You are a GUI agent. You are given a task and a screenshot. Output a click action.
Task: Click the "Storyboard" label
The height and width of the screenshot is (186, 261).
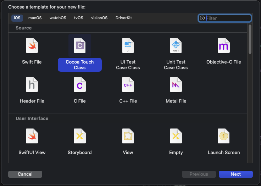pyautogui.click(x=80, y=153)
